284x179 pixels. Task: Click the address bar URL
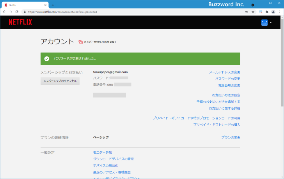(x=62, y=12)
